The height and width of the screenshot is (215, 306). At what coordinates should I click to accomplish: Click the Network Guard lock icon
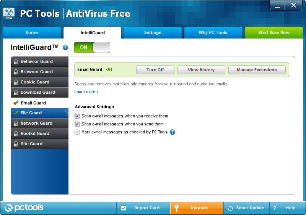point(16,124)
